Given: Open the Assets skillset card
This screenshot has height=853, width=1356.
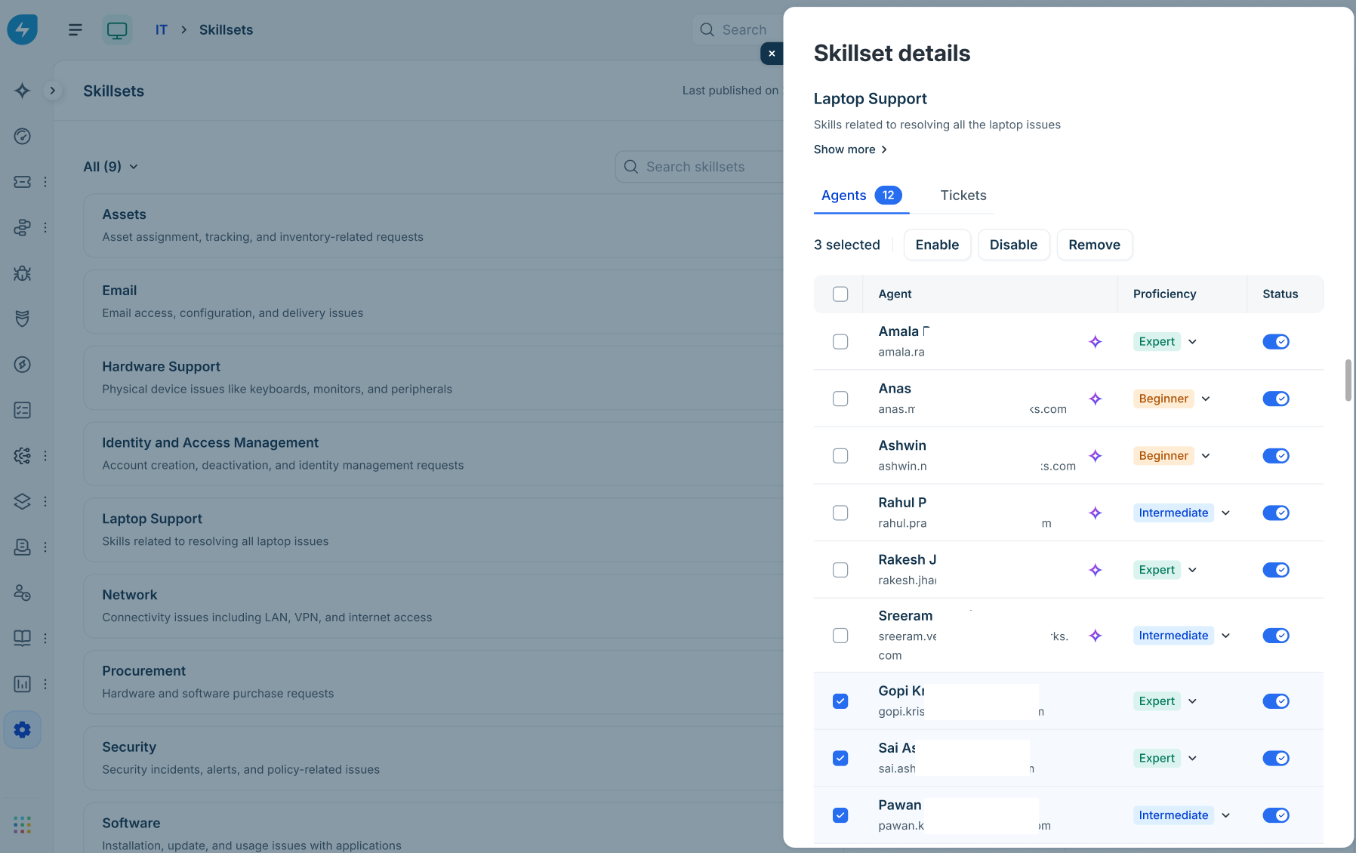Looking at the screenshot, I should click(x=433, y=226).
